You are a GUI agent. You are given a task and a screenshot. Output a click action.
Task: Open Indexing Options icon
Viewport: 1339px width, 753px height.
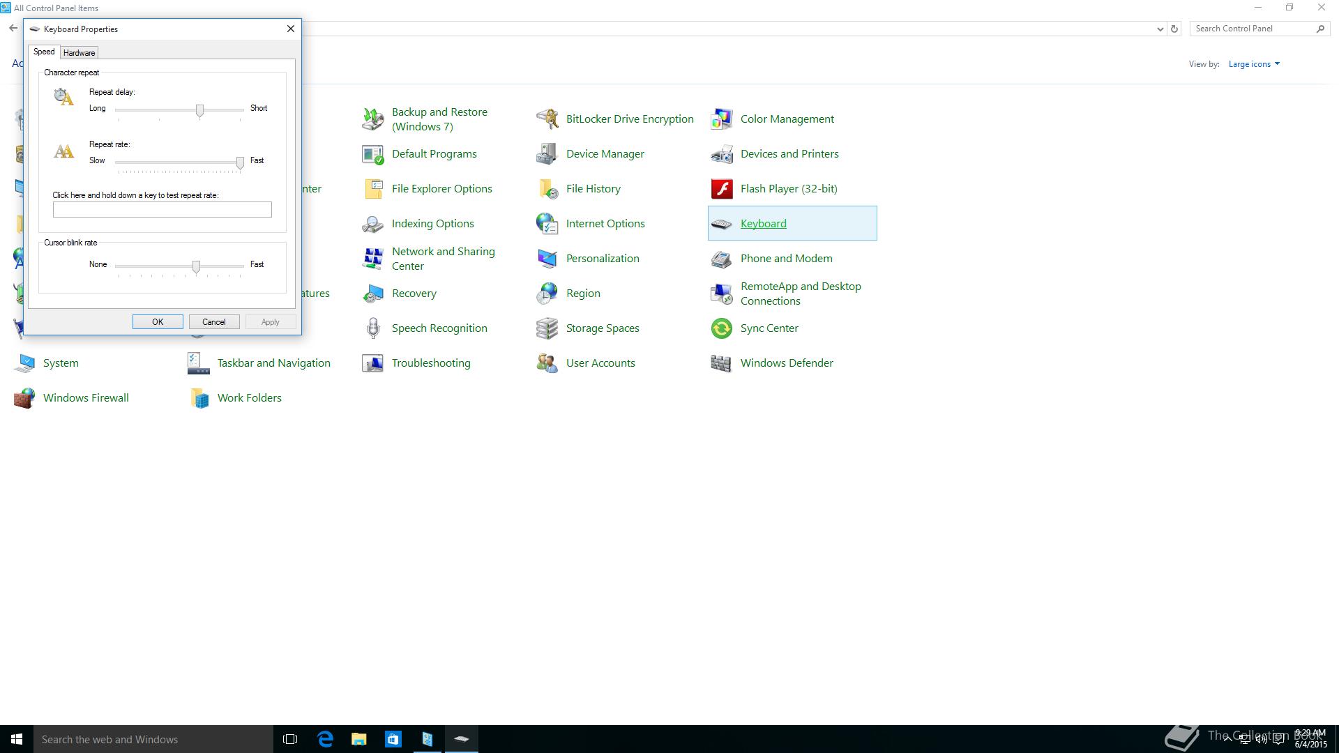(372, 224)
